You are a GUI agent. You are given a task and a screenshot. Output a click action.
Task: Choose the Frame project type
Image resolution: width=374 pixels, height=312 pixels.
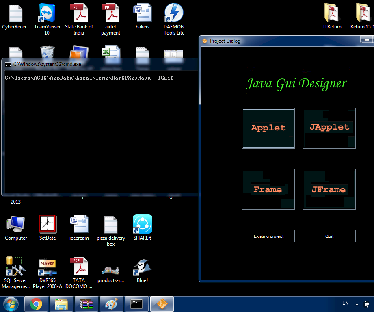pyautogui.click(x=268, y=189)
